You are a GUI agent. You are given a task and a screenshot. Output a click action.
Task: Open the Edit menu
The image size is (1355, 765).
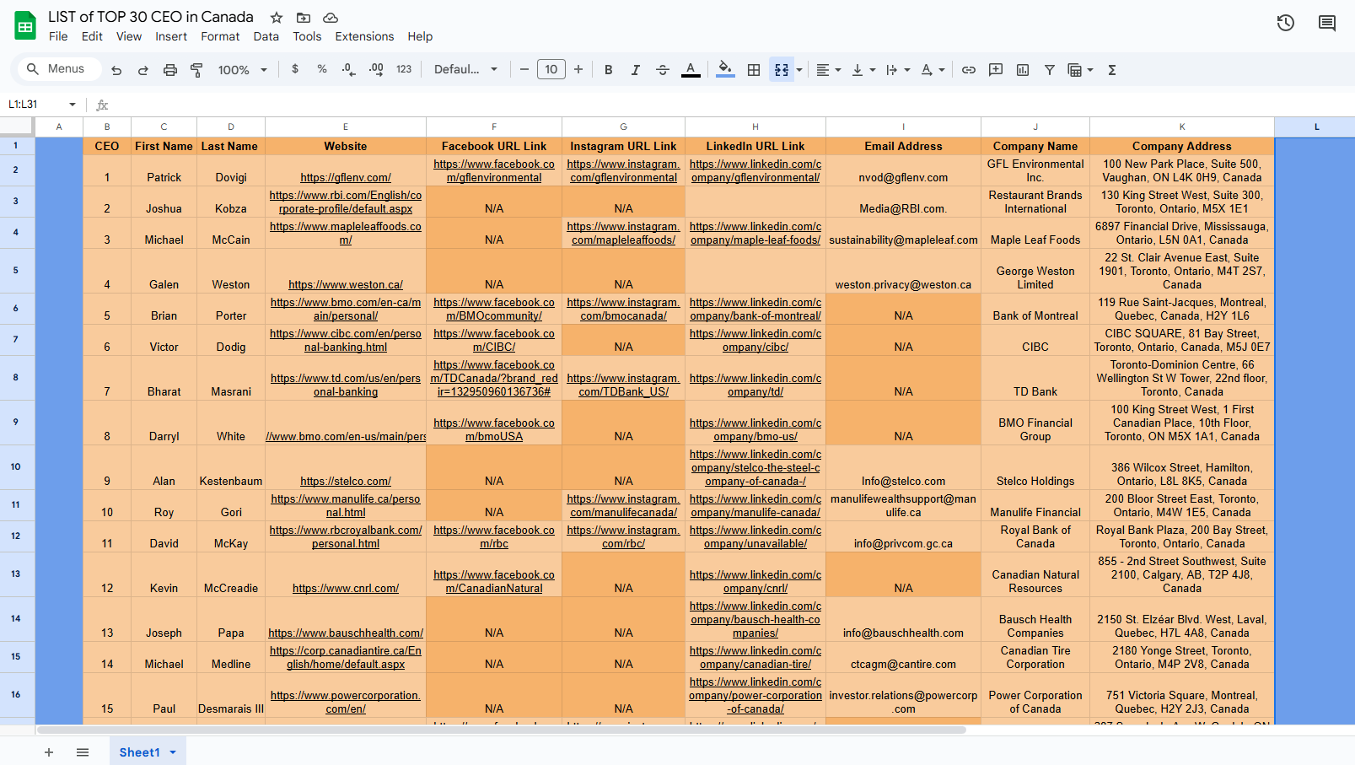click(x=92, y=36)
